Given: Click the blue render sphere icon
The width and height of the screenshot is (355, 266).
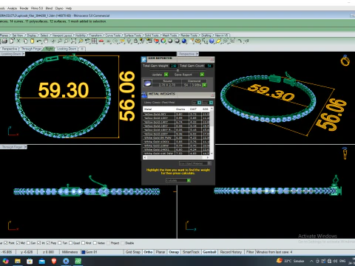Looking at the screenshot, I should pyautogui.click(x=184, y=41).
